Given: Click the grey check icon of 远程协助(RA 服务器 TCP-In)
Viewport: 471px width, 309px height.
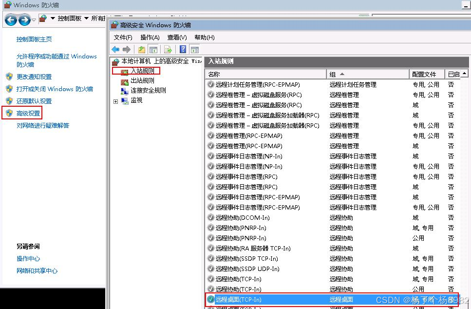Looking at the screenshot, I should tap(211, 248).
